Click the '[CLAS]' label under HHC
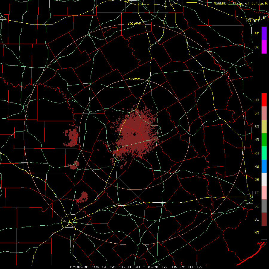The height and width of the screenshot is (269, 269). pos(253,21)
